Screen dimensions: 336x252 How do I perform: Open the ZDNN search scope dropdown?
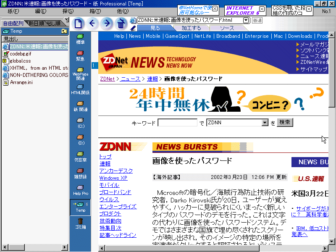tap(265, 123)
